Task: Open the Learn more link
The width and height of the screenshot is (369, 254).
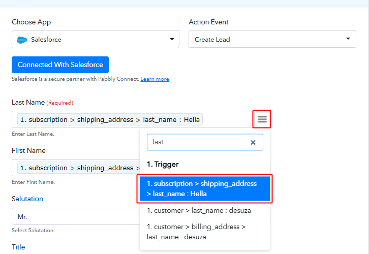Action: point(155,79)
